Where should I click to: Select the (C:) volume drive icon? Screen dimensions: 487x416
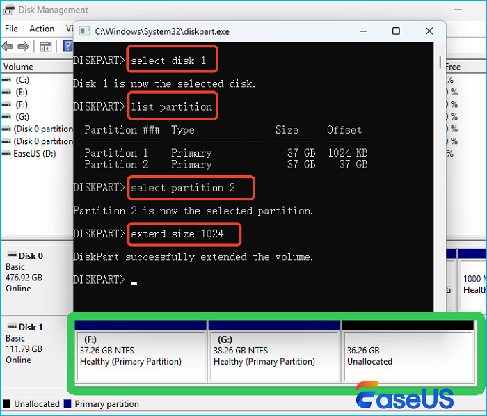6,80
